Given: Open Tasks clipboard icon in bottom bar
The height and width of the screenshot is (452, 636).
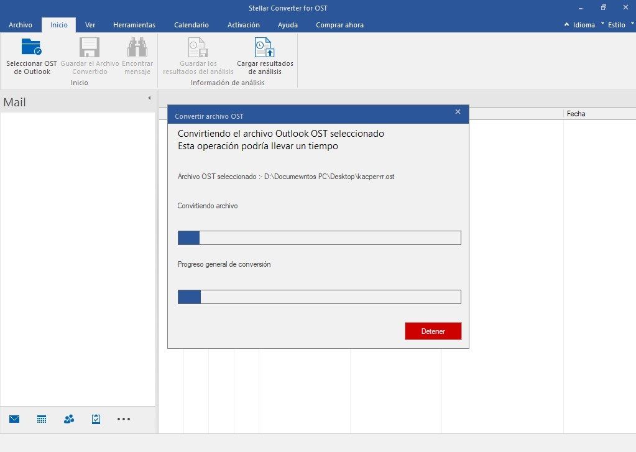Looking at the screenshot, I should click(x=96, y=419).
